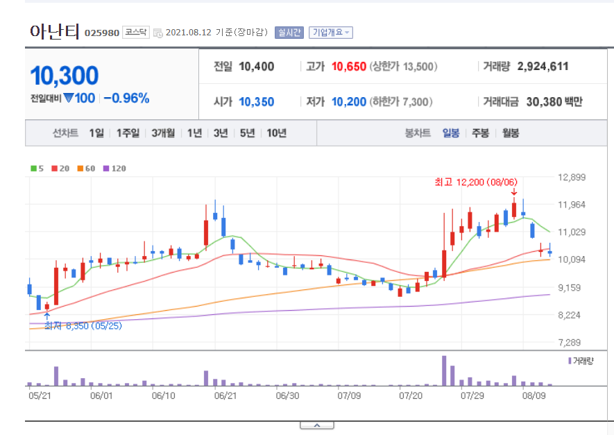
Task: Click the 시가 value 10,350
Action: point(257,102)
